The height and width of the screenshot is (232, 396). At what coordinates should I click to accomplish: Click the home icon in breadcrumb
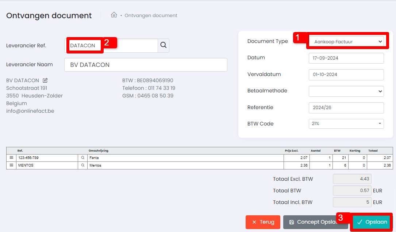pos(114,15)
